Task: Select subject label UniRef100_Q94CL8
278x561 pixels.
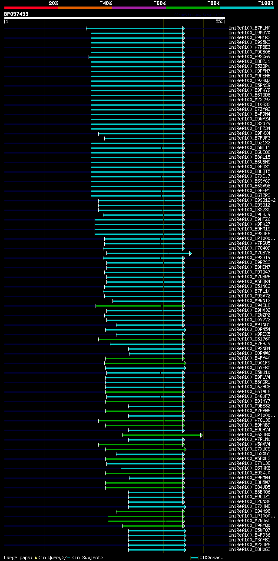Action: point(249,306)
